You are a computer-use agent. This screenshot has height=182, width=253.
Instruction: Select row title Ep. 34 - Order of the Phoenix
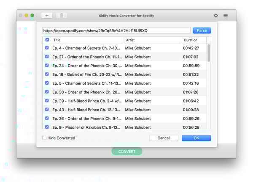coord(87,66)
